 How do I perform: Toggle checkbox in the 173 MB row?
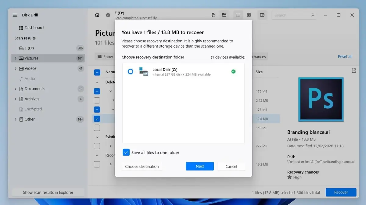97,110
